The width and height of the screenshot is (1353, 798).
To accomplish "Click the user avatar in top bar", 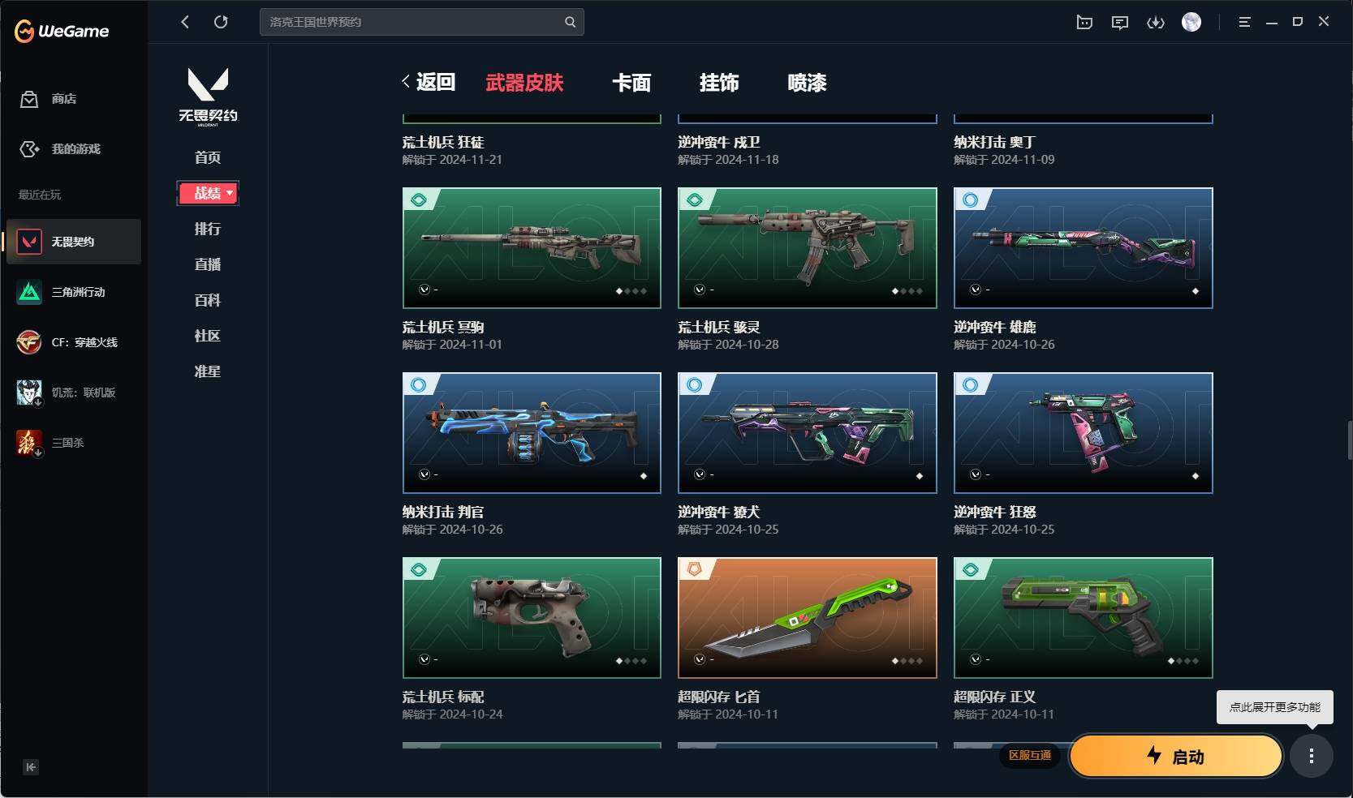I will pyautogui.click(x=1191, y=22).
